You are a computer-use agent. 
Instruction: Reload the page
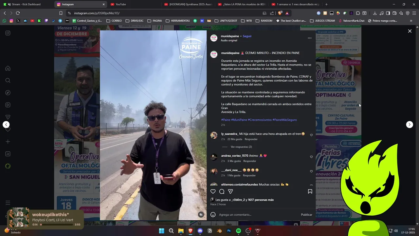[18, 13]
